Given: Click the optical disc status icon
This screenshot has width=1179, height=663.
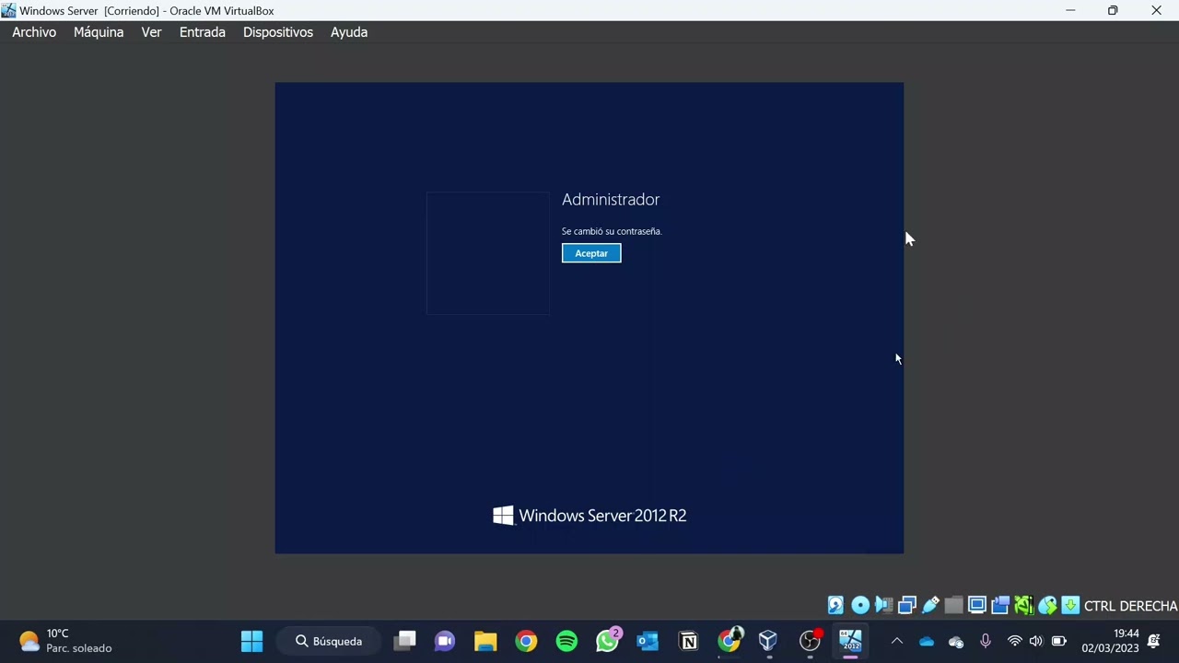Looking at the screenshot, I should tap(859, 605).
